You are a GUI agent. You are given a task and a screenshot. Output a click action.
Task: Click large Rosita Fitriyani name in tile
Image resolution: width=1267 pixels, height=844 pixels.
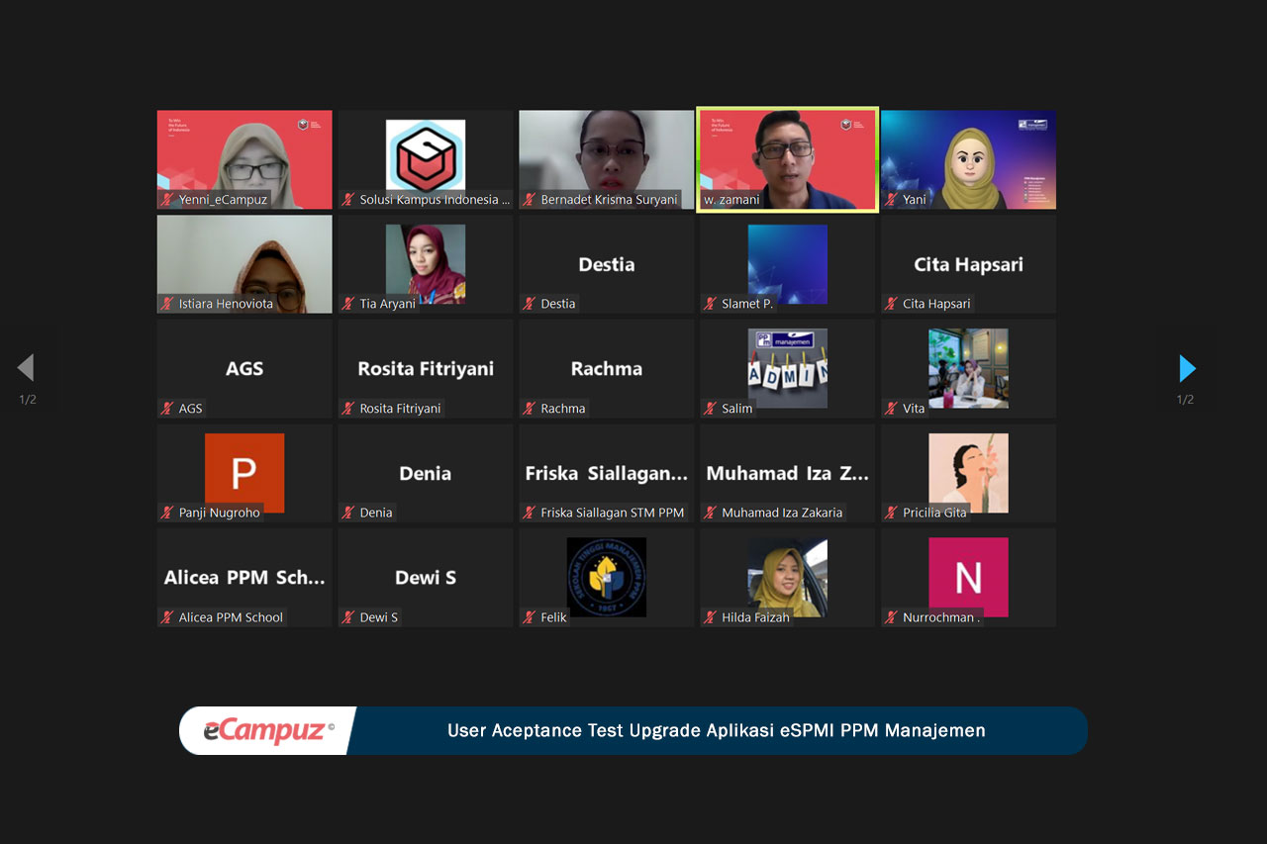426,369
